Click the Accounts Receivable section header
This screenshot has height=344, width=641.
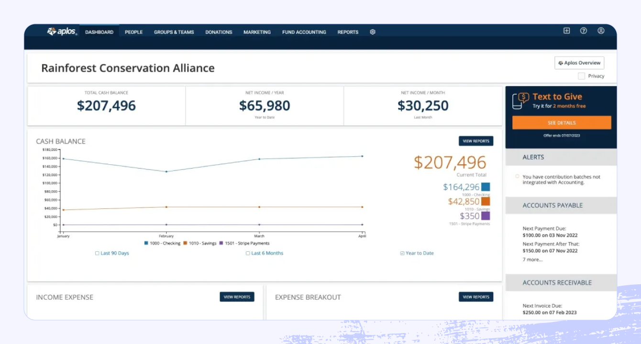[x=561, y=283]
